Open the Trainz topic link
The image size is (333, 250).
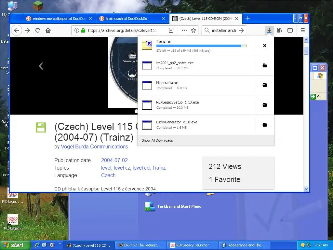(159, 168)
